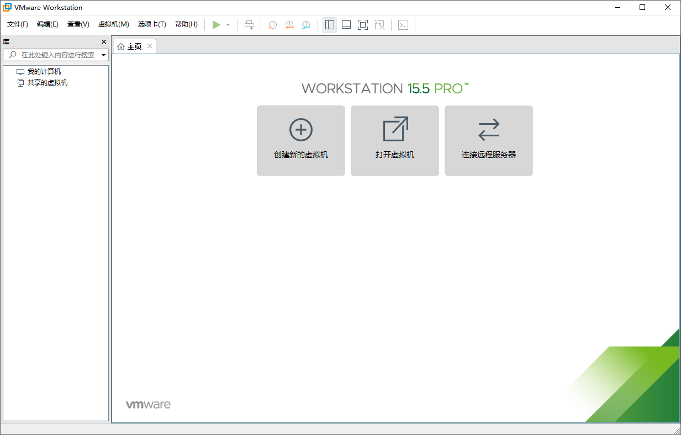Viewport: 681px width, 435px height.
Task: Power on the virtual machine
Action: (x=217, y=24)
